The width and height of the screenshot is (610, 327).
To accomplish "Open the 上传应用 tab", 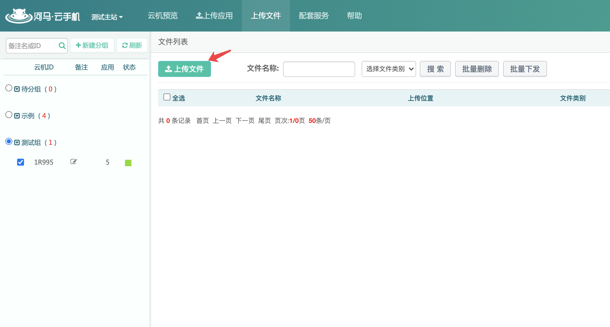I will tap(214, 16).
